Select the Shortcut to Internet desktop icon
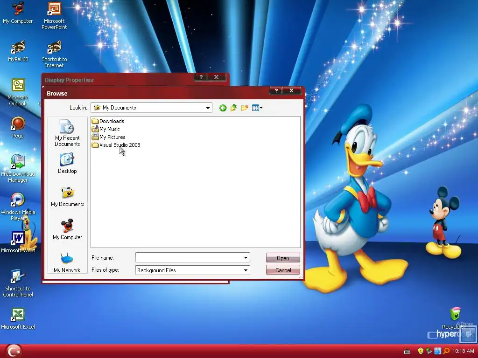Screen dimensions: 478x358 (54, 54)
